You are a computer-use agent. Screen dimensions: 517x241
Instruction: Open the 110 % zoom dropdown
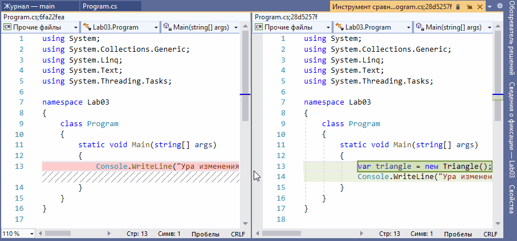(x=32, y=234)
